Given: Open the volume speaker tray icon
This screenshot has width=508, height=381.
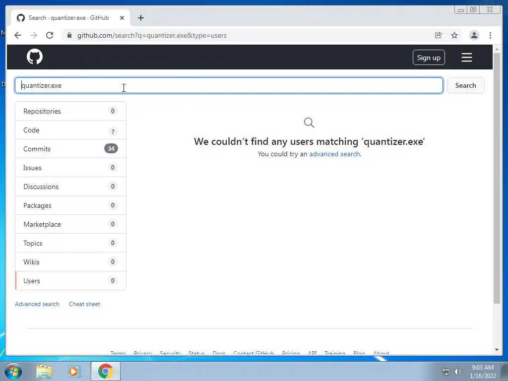Looking at the screenshot, I should coord(458,372).
